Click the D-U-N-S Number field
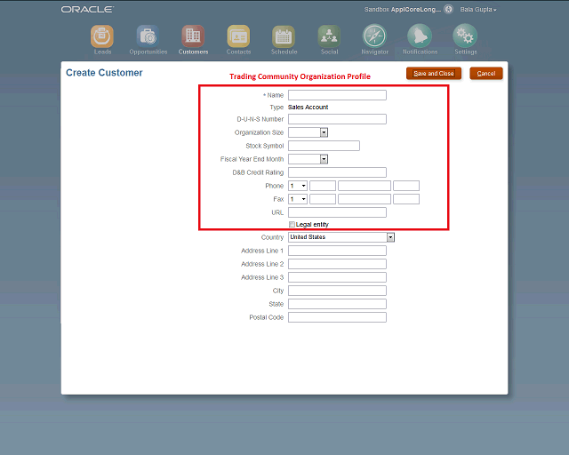The image size is (569, 455). point(337,119)
